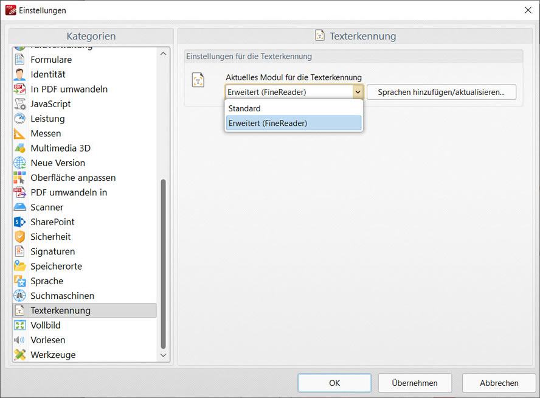Select the Formulare category
Screen dimensions: 540x398
(x=85, y=59)
